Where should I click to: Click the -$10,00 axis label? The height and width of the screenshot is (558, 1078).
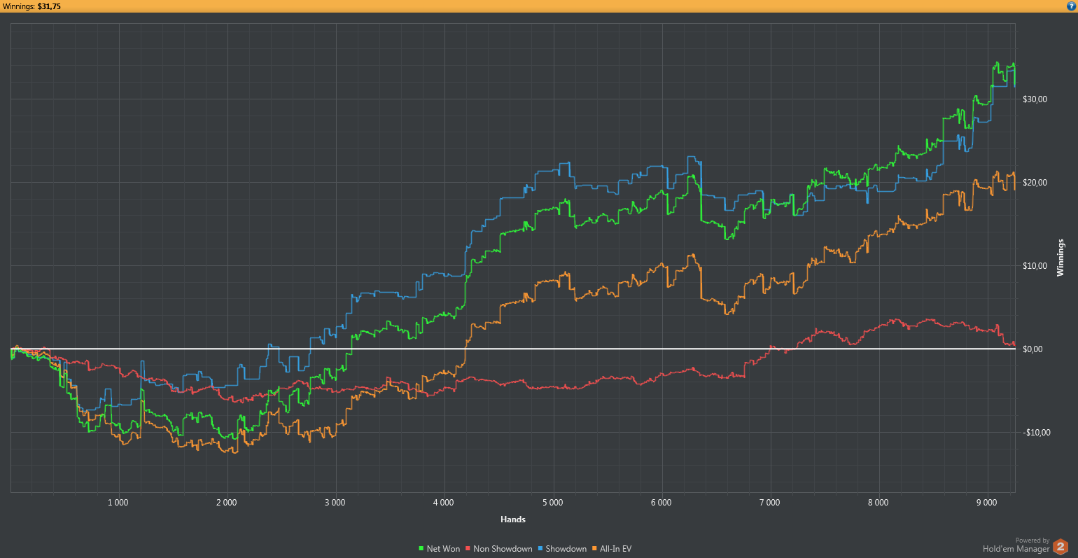tap(1037, 433)
